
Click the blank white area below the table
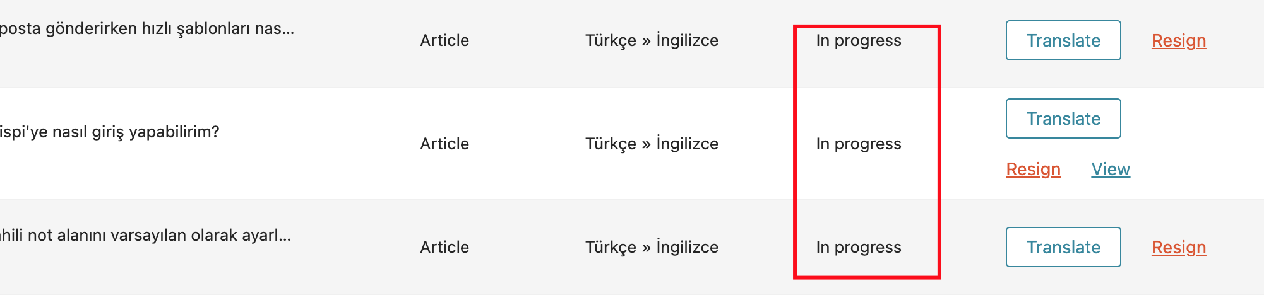[631, 300]
